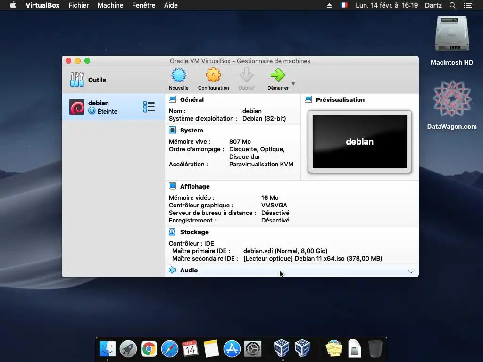This screenshot has height=362, width=483.
Task: Click the Contrôleur : IDE label
Action: click(x=192, y=244)
